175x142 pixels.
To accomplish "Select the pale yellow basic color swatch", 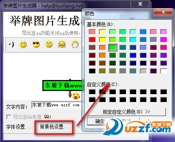I will (x=102, y=32).
